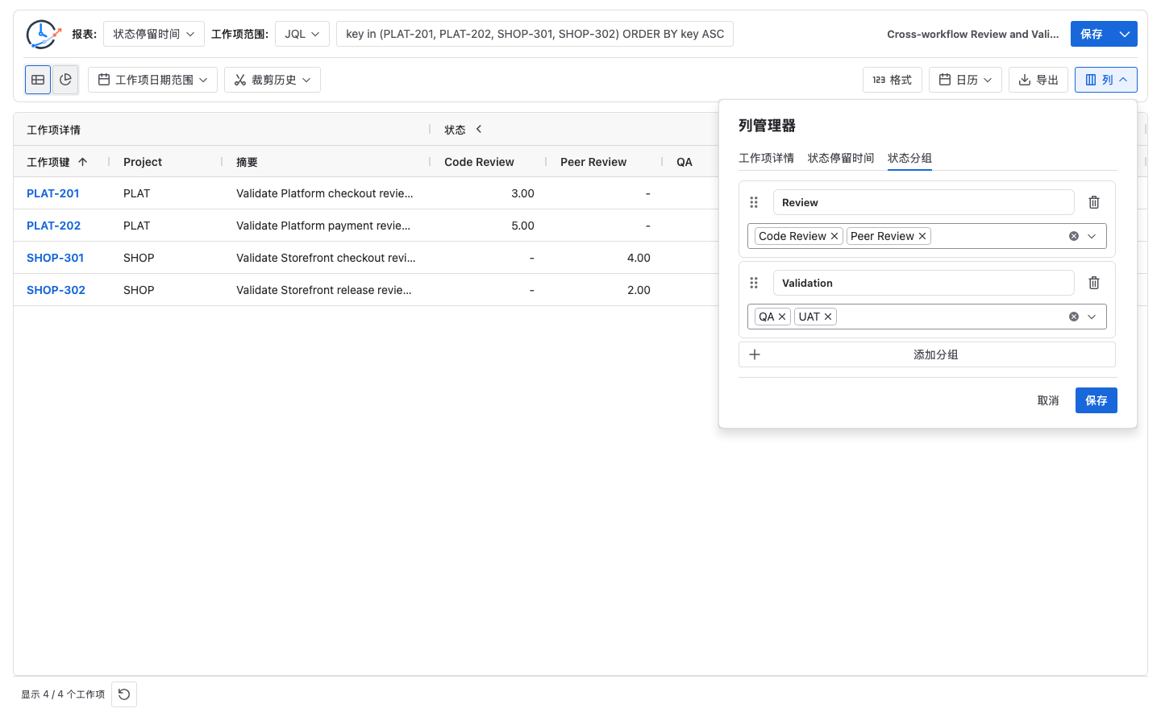1161x725 pixels.
Task: Click the 2.00 Peer Review value
Action: pyautogui.click(x=639, y=290)
